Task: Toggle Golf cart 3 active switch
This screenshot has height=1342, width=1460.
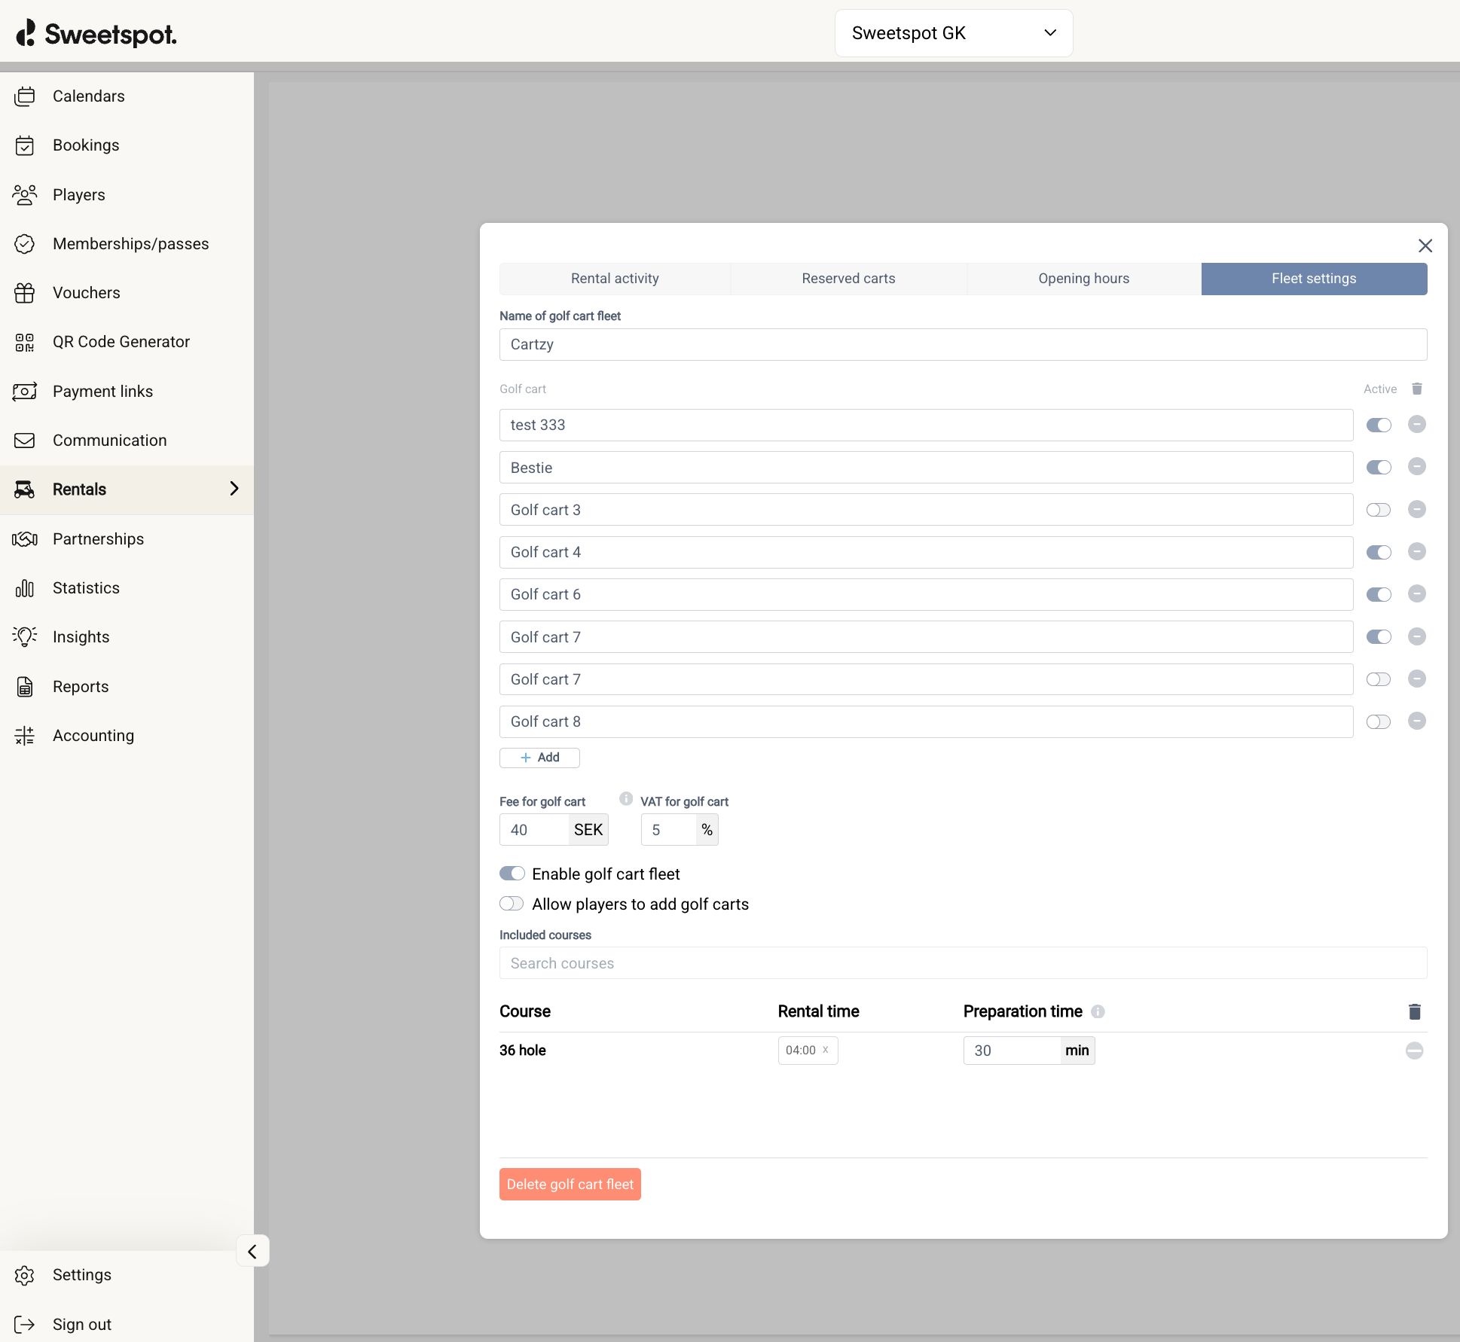Action: point(1378,510)
